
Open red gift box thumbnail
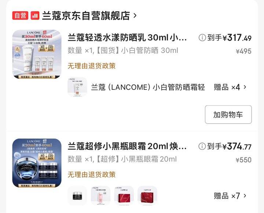[x=124, y=196]
